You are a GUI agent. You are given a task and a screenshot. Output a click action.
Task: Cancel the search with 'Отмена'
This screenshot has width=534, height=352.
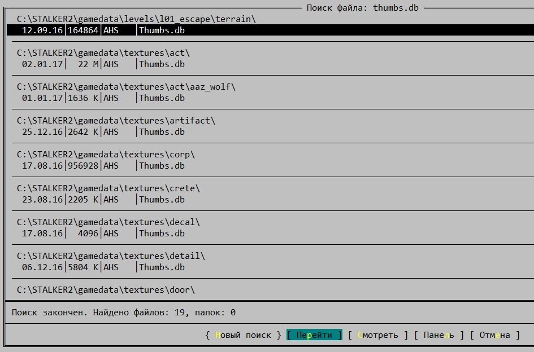pos(495,335)
